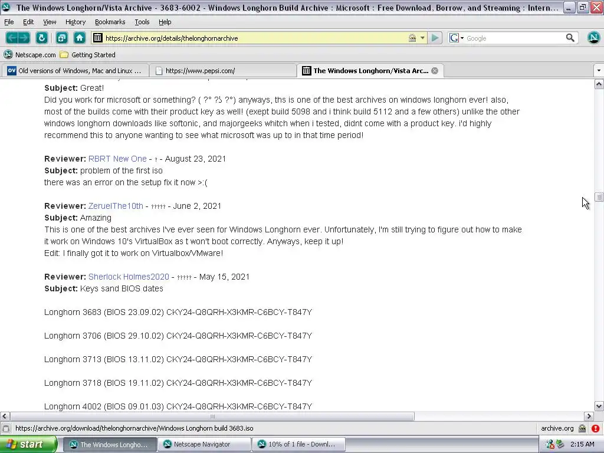Click the horizontal scrollbar left arrow
The height and width of the screenshot is (453, 604).
(x=5, y=416)
